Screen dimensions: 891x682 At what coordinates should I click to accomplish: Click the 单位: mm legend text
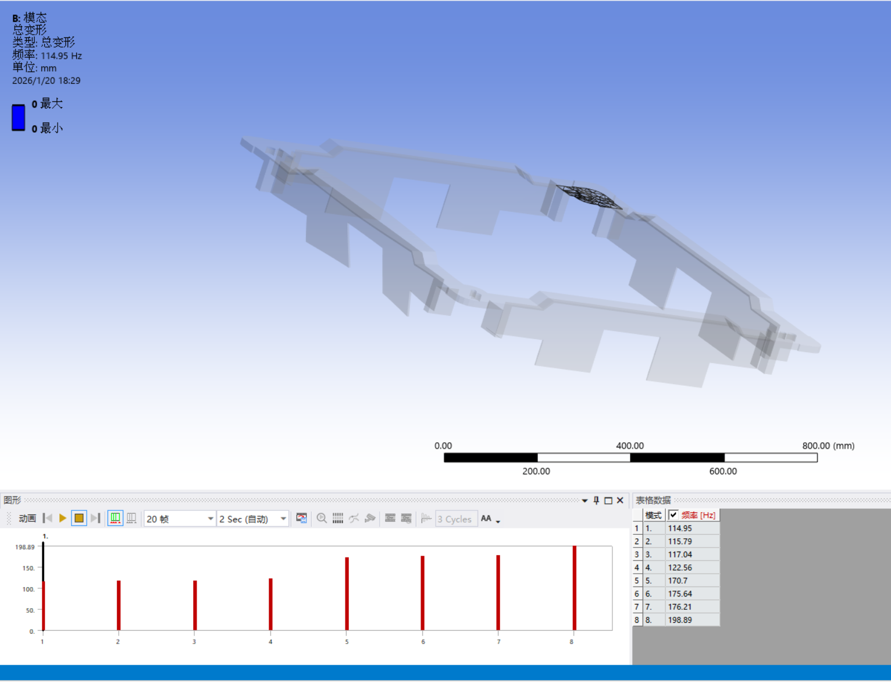34,68
